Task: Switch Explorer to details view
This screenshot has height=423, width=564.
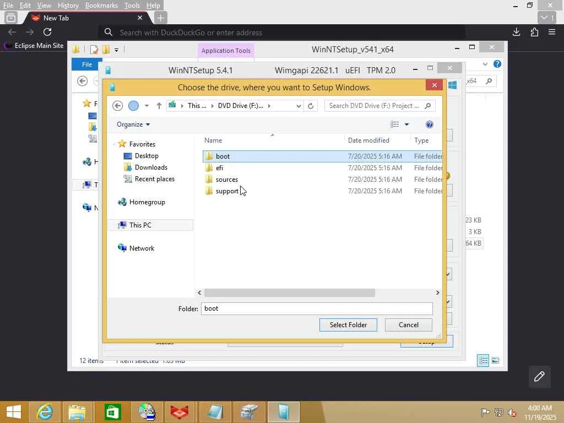Action: 482,360
